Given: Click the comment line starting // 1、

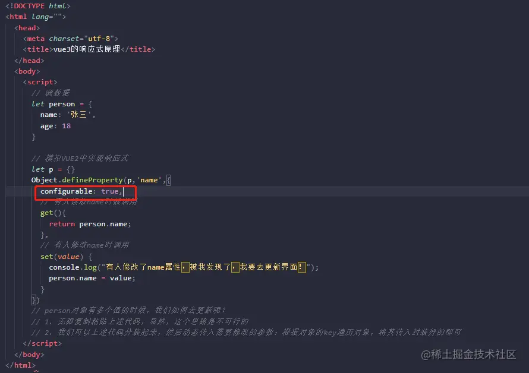Looking at the screenshot, I should 140,322.
